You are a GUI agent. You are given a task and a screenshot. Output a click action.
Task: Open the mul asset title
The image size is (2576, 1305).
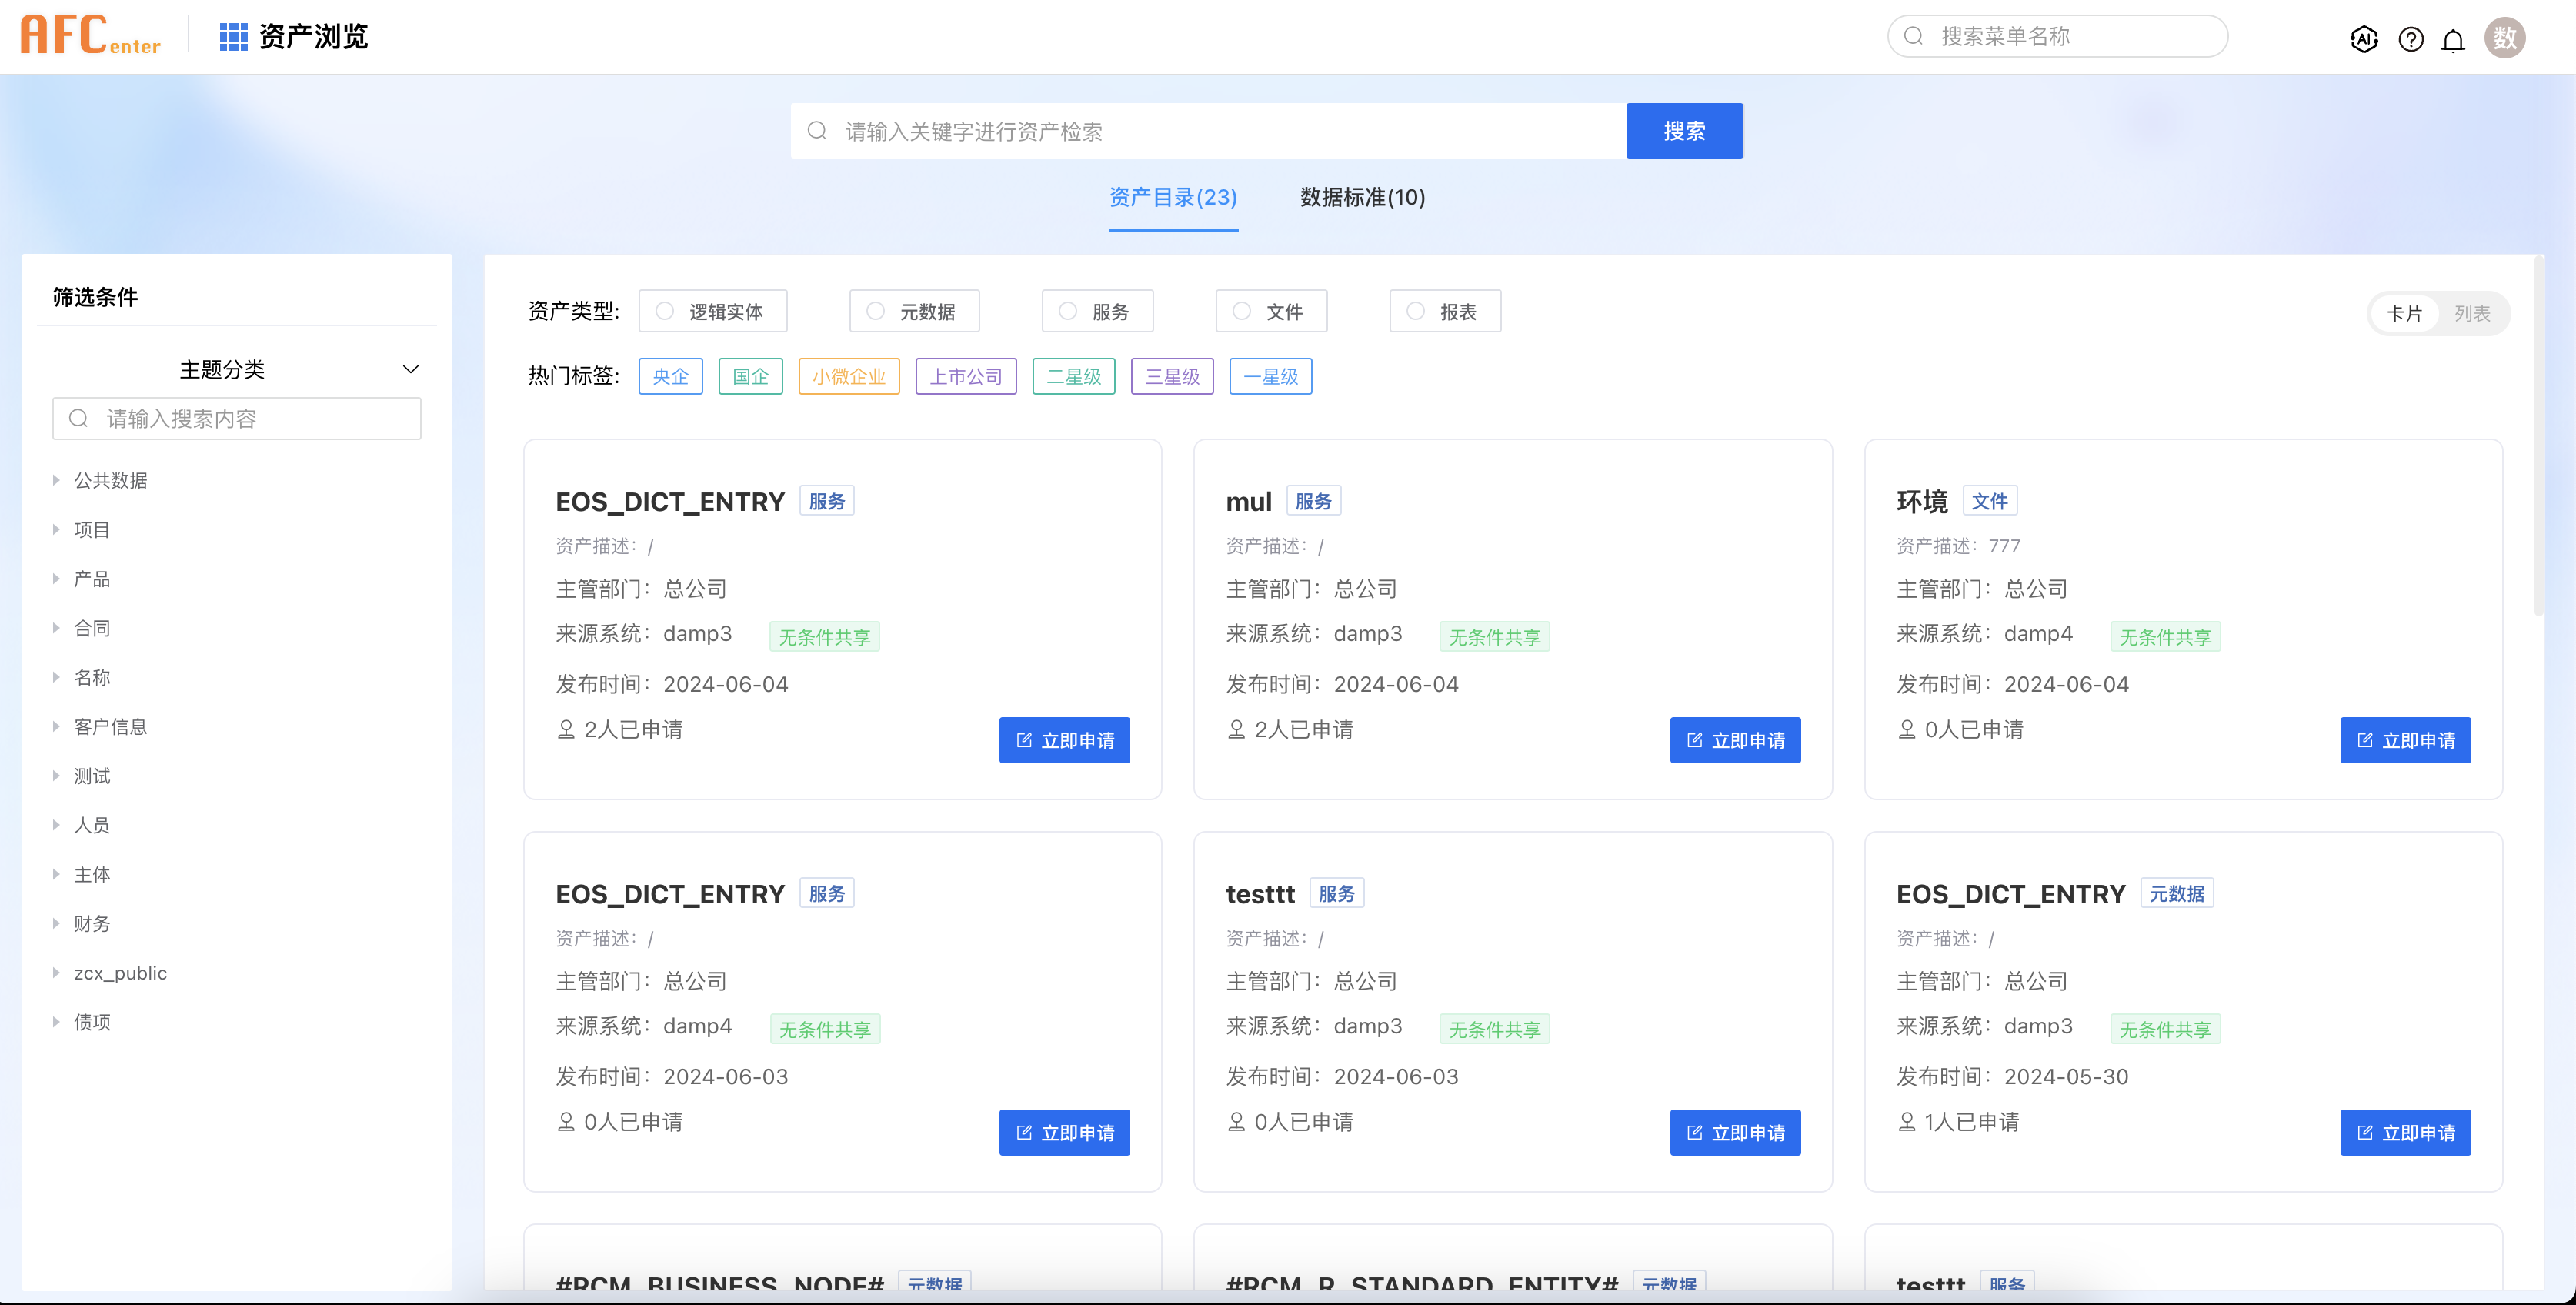pos(1248,501)
